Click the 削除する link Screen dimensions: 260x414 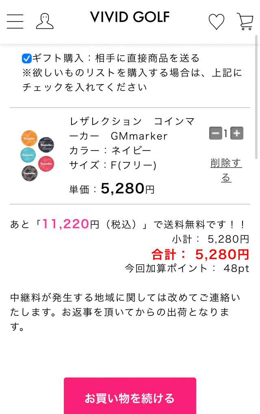[x=226, y=170]
